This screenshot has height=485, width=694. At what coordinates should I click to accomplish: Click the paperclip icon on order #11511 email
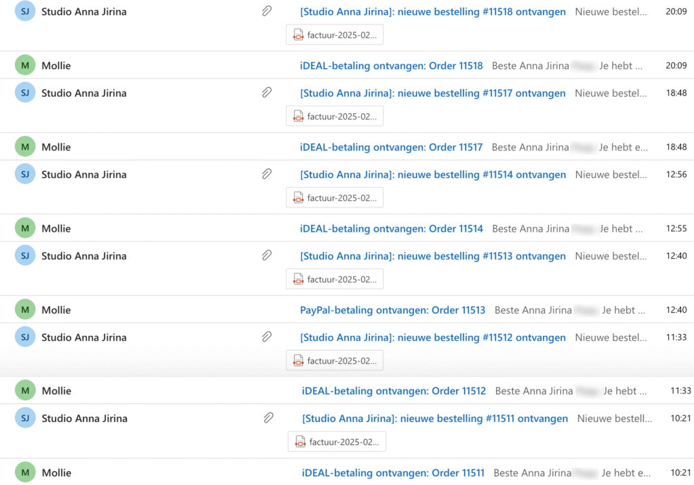[x=269, y=418]
